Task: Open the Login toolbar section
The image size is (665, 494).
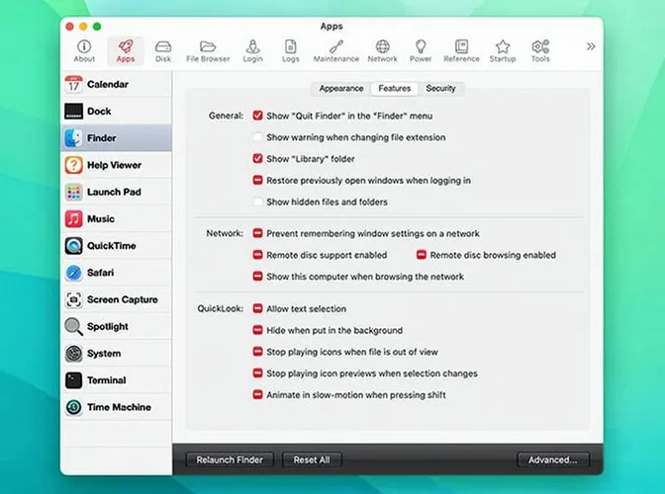Action: (252, 51)
